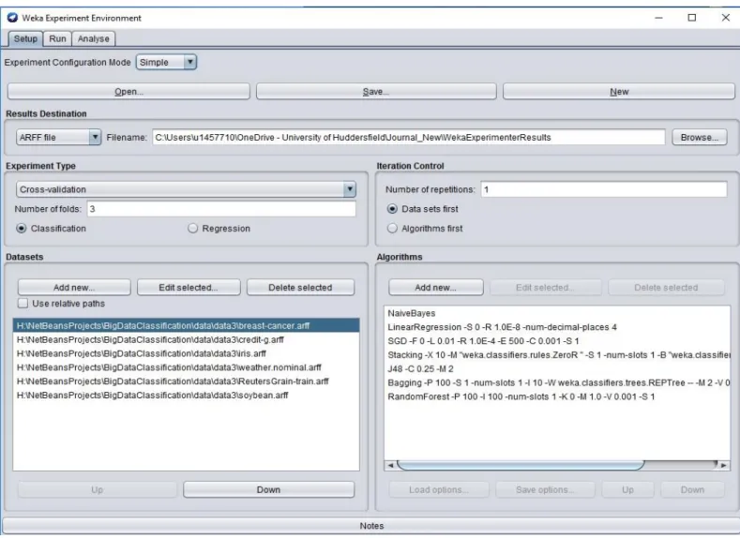The image size is (740, 538).
Task: Expand the ARFF file destination dropdown
Action: pos(58,137)
